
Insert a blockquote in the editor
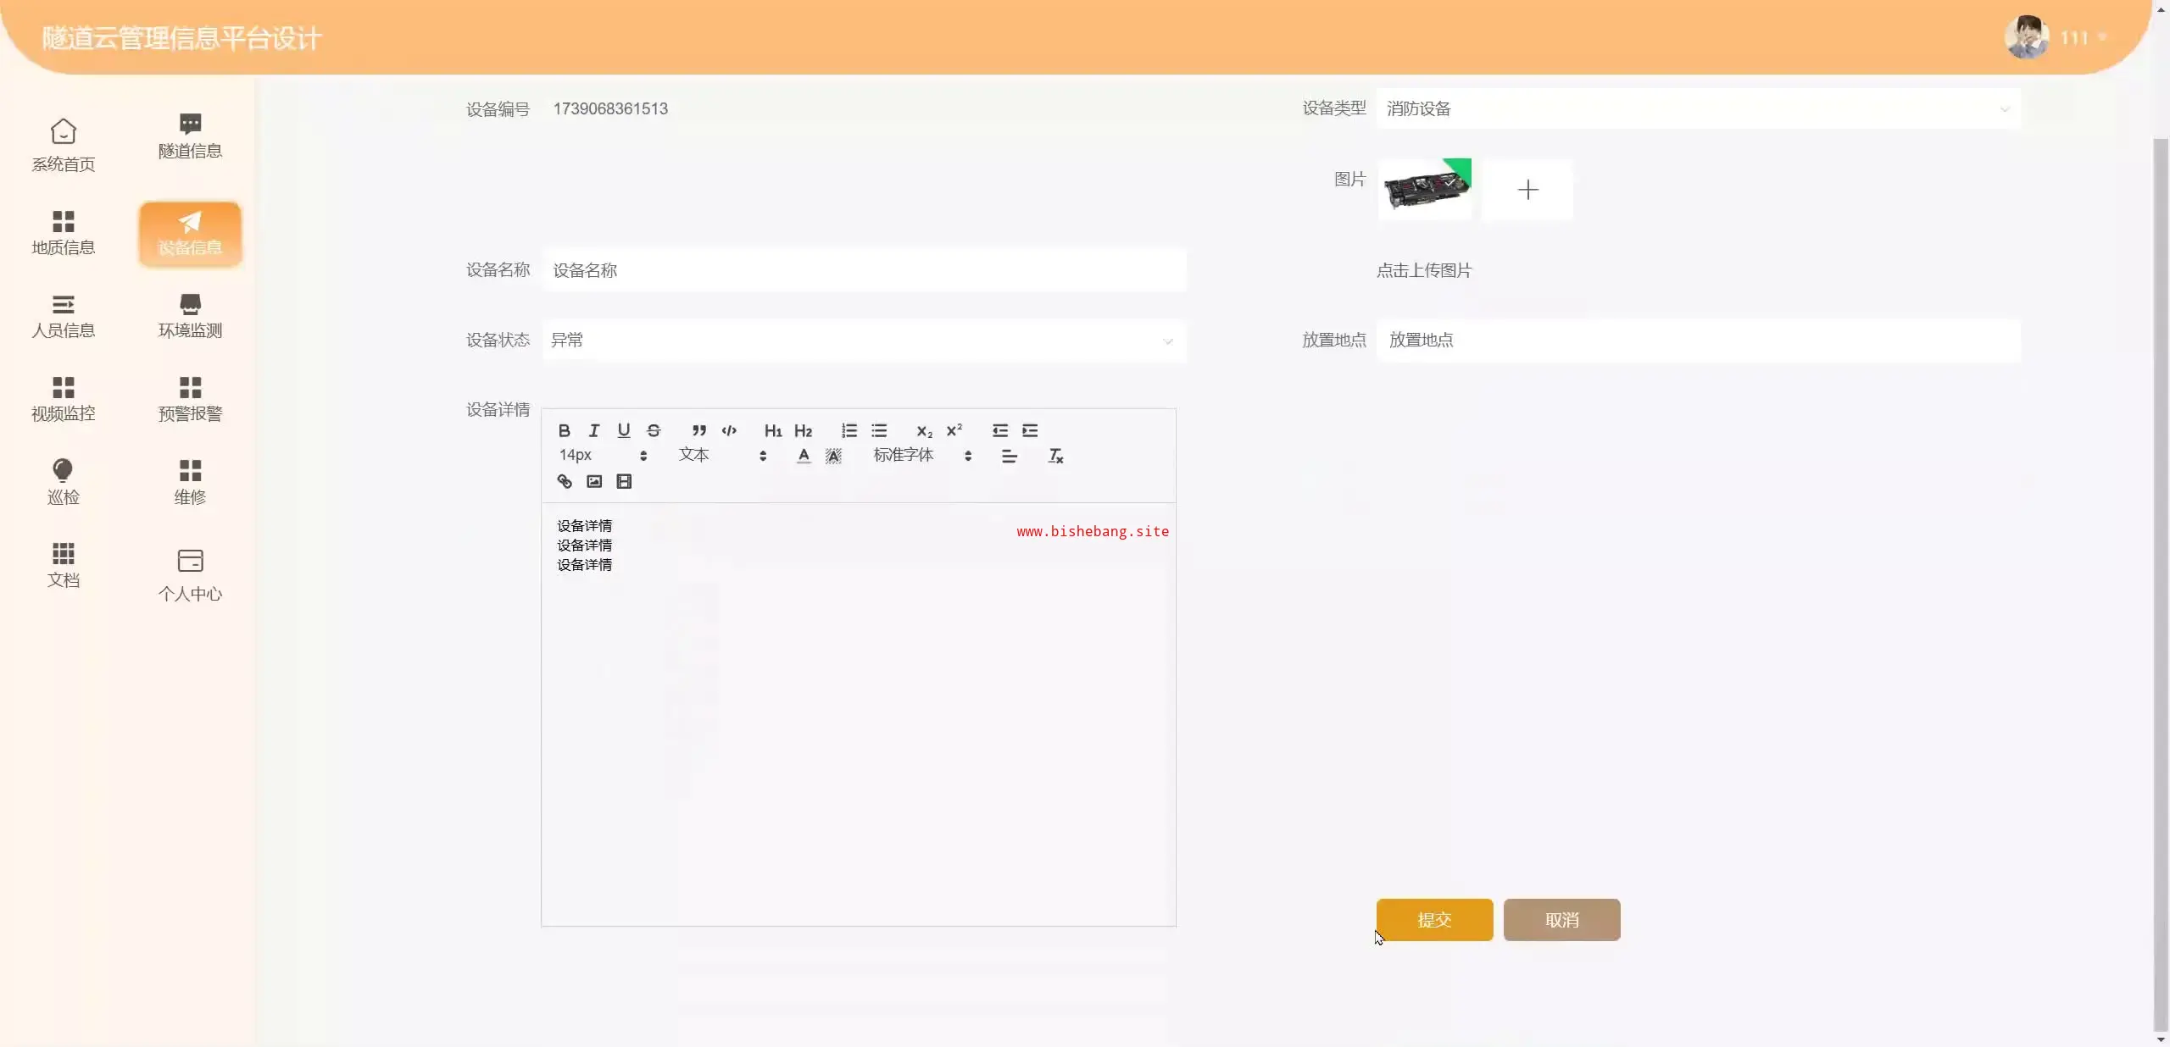tap(698, 430)
